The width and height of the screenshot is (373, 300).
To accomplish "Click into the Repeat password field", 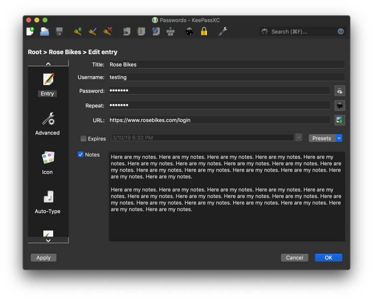I will [x=219, y=105].
